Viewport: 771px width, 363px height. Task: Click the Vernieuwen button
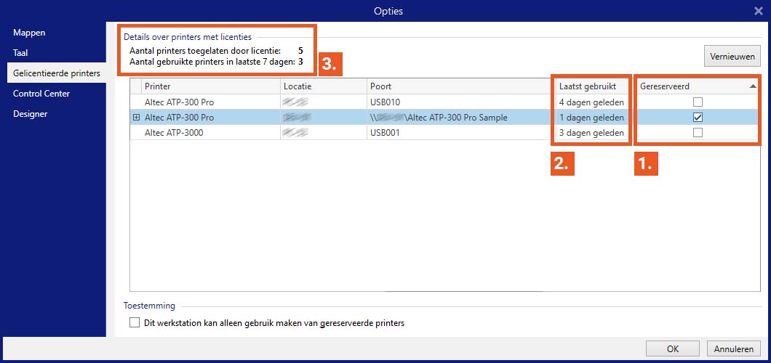click(x=732, y=57)
